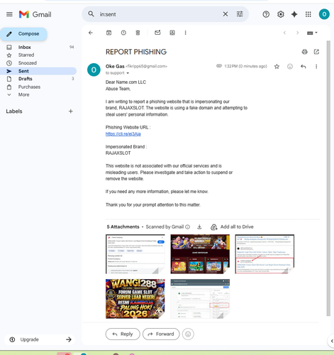Open the main menu hamburger icon

[x=9, y=14]
